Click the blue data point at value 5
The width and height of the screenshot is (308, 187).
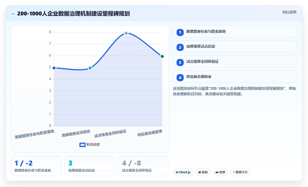pos(54,68)
